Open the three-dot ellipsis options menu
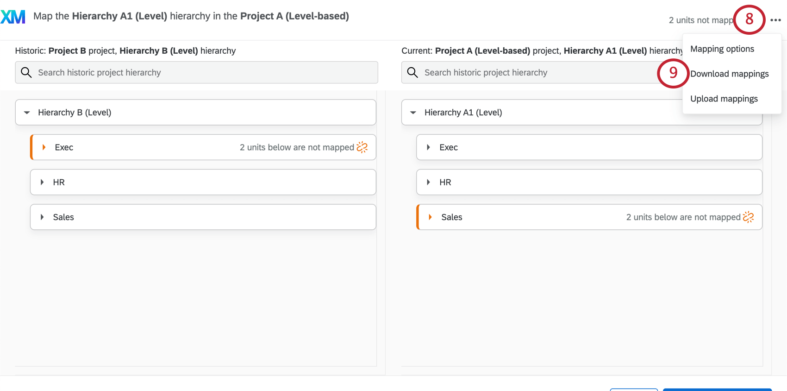Image resolution: width=787 pixels, height=391 pixels. (x=775, y=20)
